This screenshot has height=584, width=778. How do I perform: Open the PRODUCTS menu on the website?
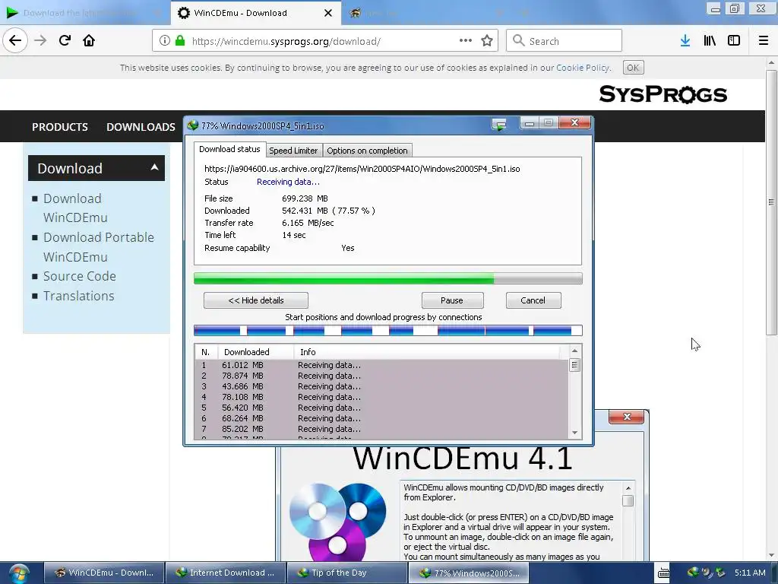click(x=60, y=127)
